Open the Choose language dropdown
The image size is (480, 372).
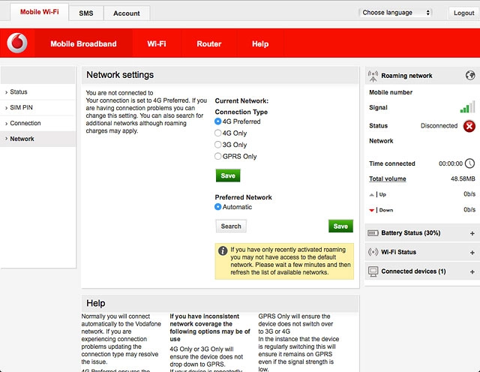tap(396, 13)
